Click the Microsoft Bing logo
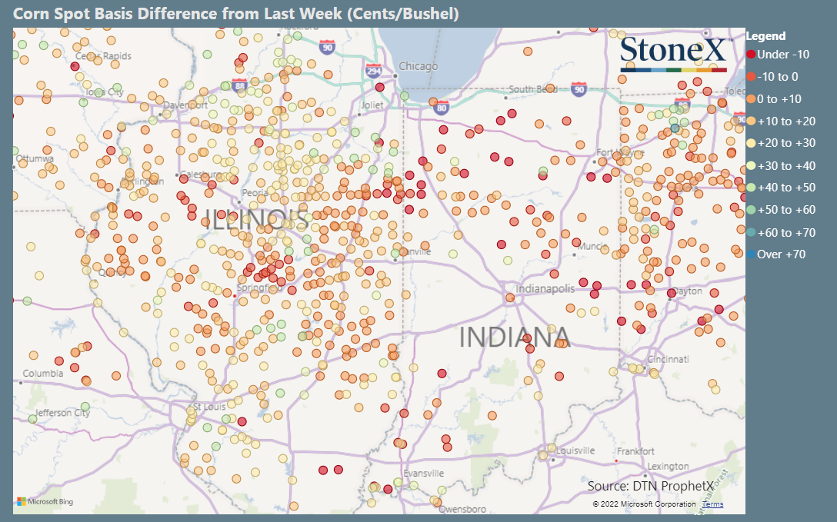837x522 pixels. [45, 502]
